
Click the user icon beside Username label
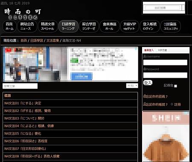click(145, 56)
